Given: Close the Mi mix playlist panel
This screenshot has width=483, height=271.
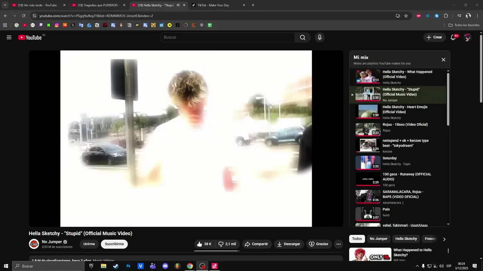Looking at the screenshot, I should pyautogui.click(x=443, y=60).
